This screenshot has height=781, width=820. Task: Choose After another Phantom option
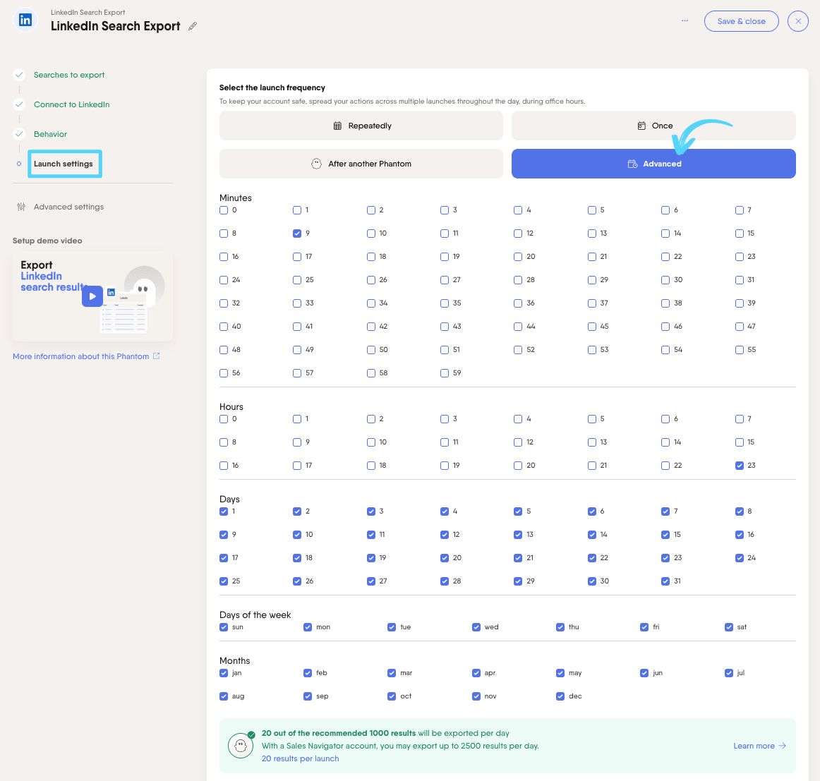(x=361, y=164)
